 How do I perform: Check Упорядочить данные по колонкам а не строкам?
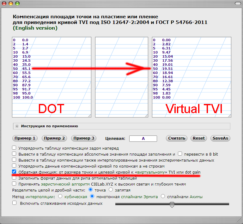coord(14,166)
